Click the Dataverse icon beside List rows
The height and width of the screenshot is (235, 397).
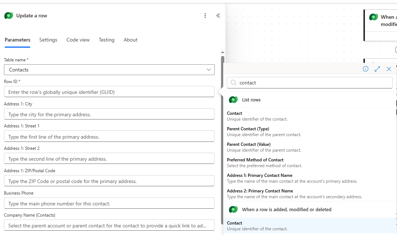pyautogui.click(x=233, y=100)
